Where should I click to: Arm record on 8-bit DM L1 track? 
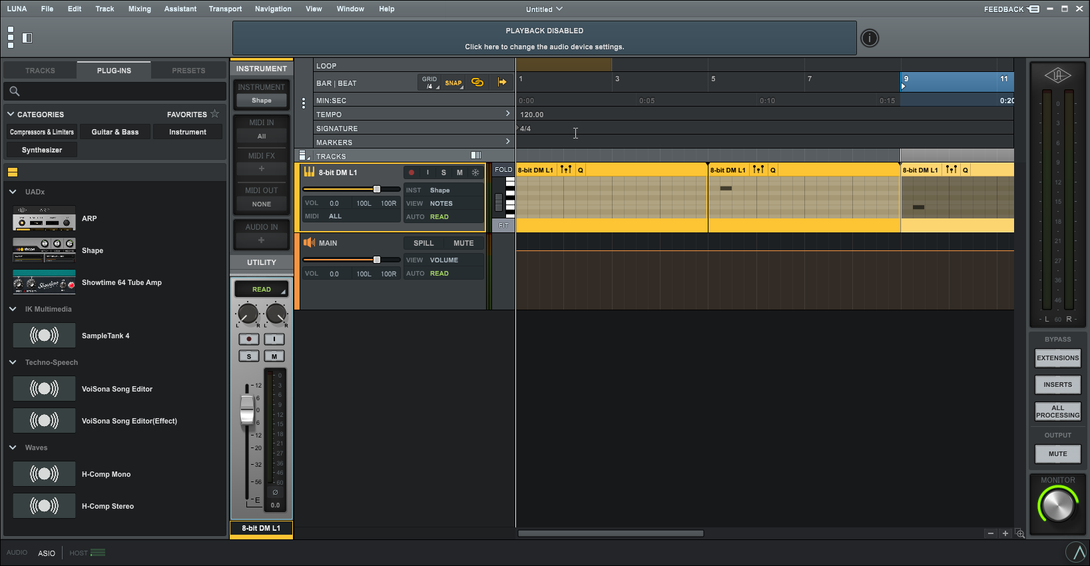[x=411, y=172]
